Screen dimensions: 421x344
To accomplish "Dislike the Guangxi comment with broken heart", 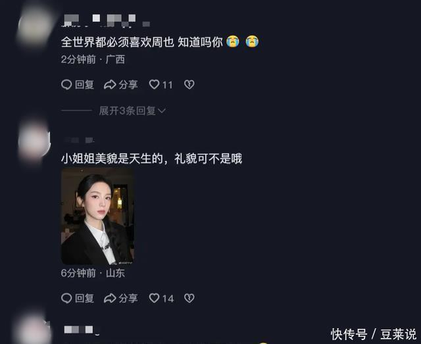I will (189, 85).
